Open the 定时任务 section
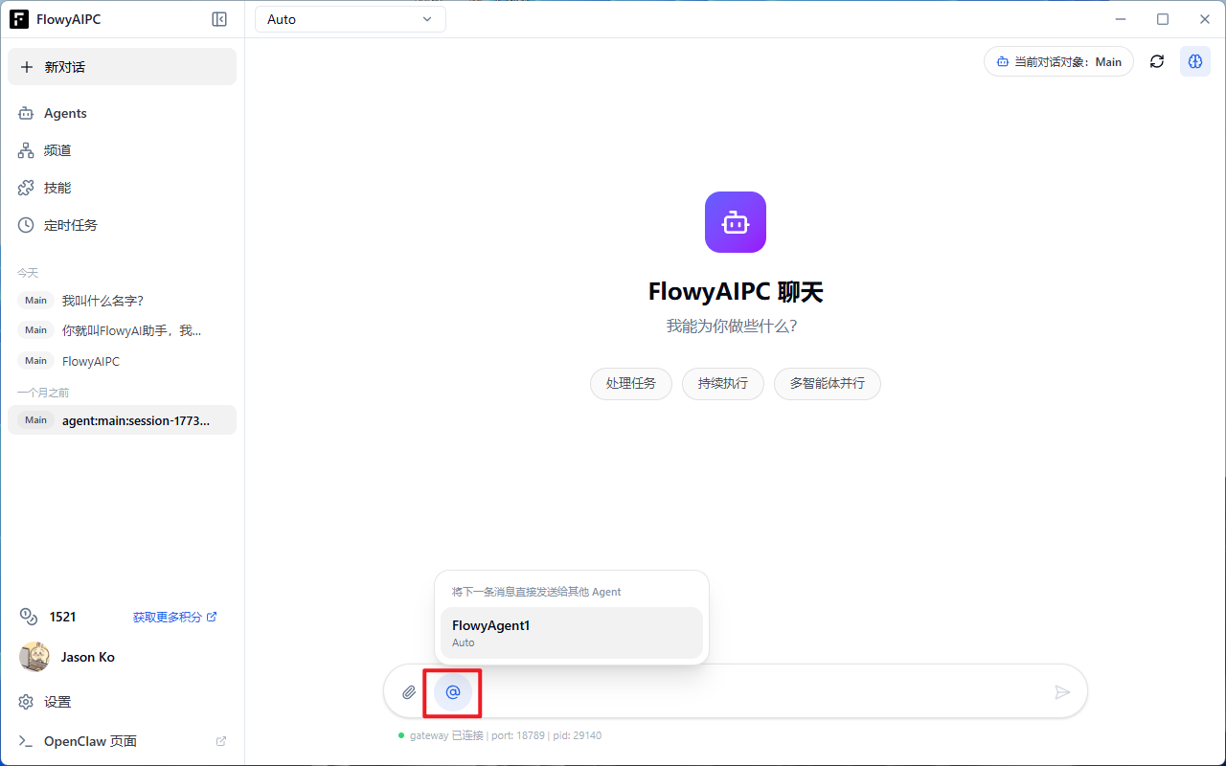This screenshot has height=766, width=1226. pos(68,224)
